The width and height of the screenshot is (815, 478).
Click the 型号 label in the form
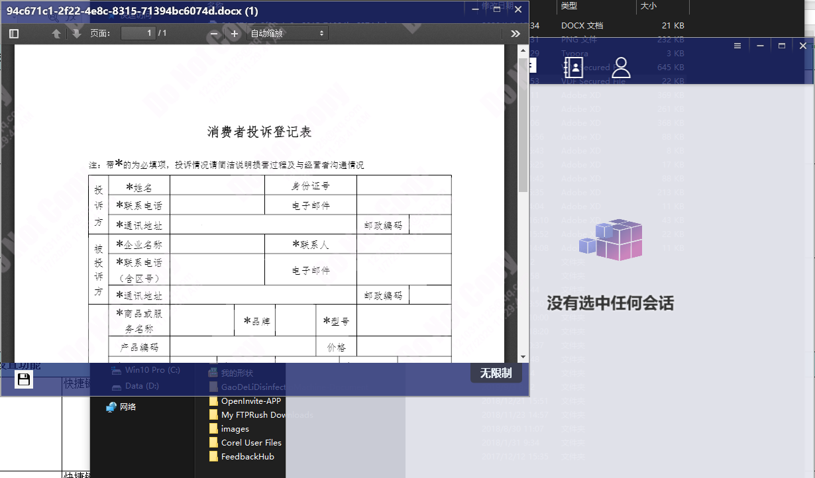tap(336, 321)
